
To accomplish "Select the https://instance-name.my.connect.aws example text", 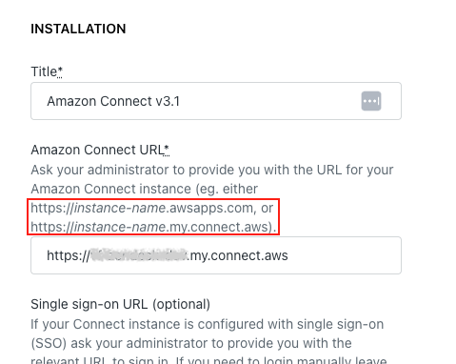I will point(151,227).
